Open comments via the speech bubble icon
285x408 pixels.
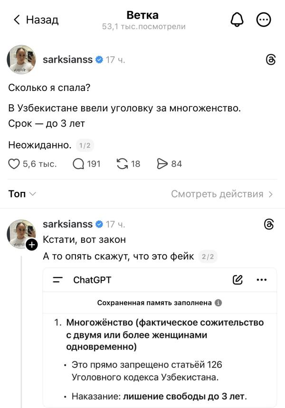(79, 163)
